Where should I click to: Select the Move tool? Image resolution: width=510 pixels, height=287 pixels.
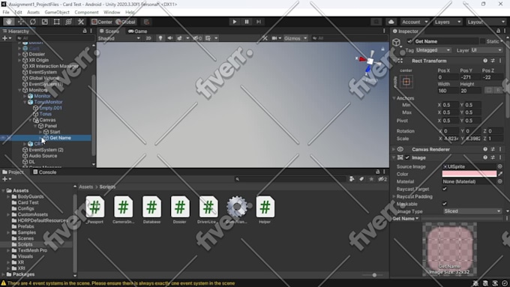pos(21,22)
